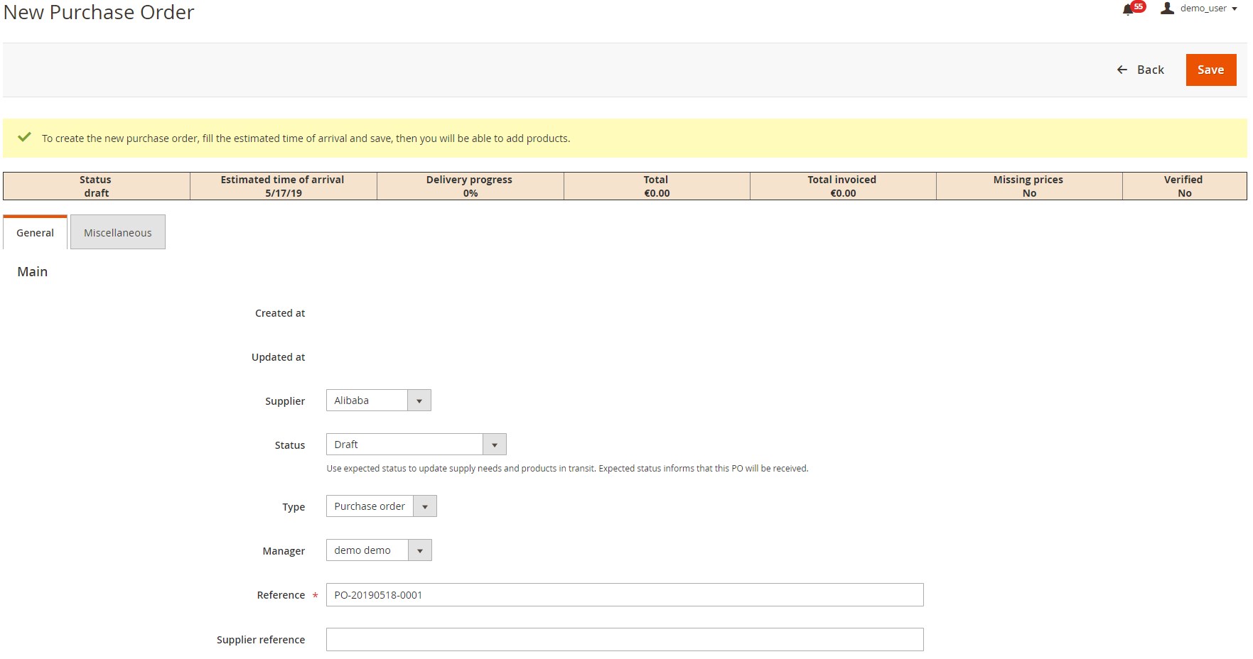Select the Total invoiced summary cell
1253x659 pixels.
click(842, 186)
